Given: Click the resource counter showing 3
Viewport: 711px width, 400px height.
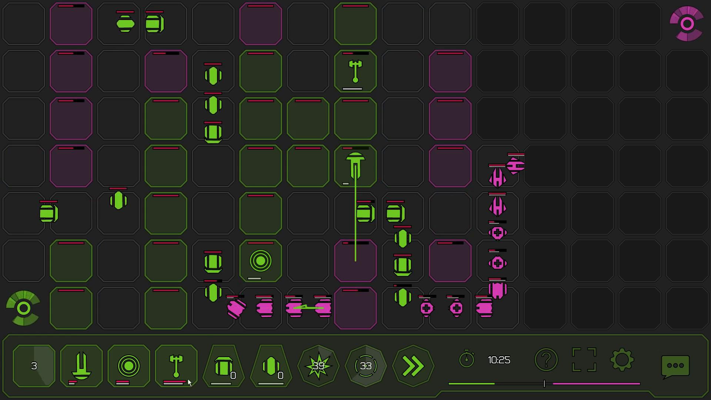Looking at the screenshot, I should pos(34,366).
